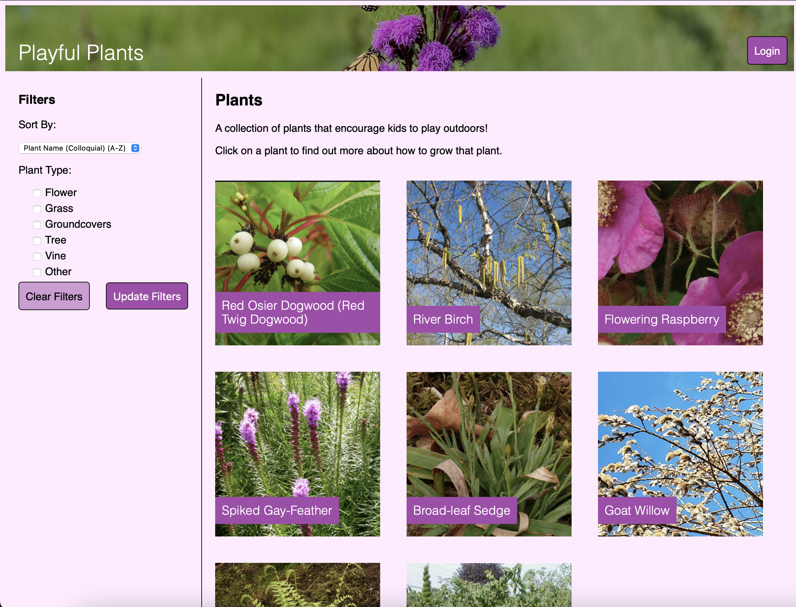
Task: Click the Playful Plants site title
Action: click(81, 52)
